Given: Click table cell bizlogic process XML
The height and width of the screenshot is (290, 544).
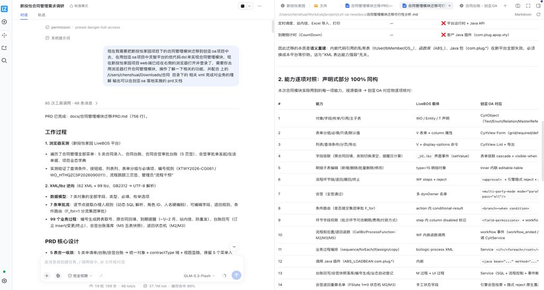Looking at the screenshot, I should (435, 250).
